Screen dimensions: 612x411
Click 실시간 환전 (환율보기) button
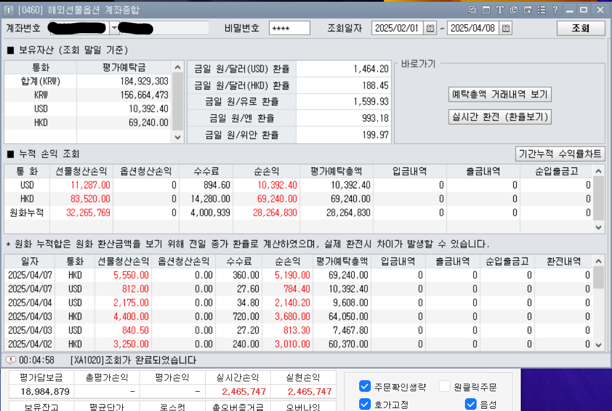(500, 117)
